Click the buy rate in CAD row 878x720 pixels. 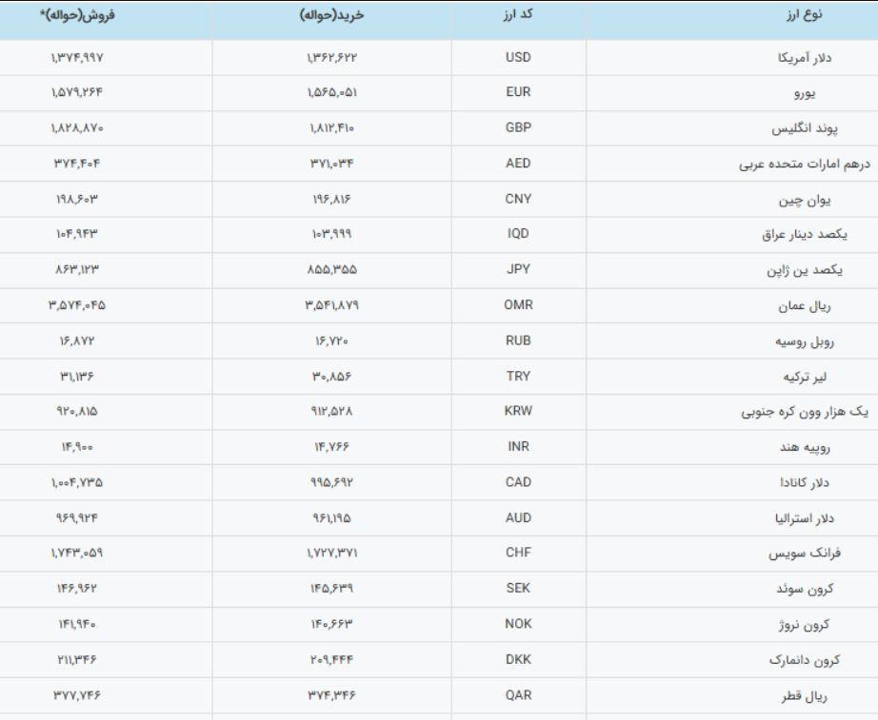click(328, 483)
